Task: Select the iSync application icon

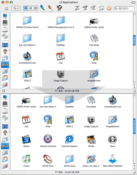Action: 113,139
